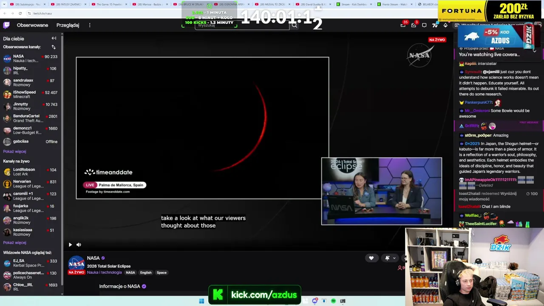The image size is (544, 306).
Task: Follow NASA with the heart button
Action: 371,258
